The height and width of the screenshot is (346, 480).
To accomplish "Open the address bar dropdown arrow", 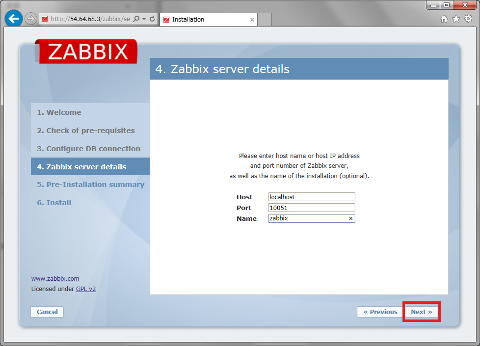I will pos(144,19).
